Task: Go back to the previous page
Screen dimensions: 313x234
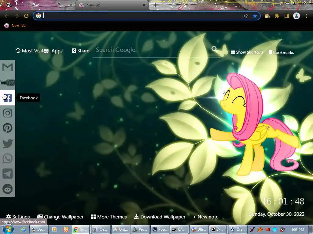Action: click(x=7, y=16)
